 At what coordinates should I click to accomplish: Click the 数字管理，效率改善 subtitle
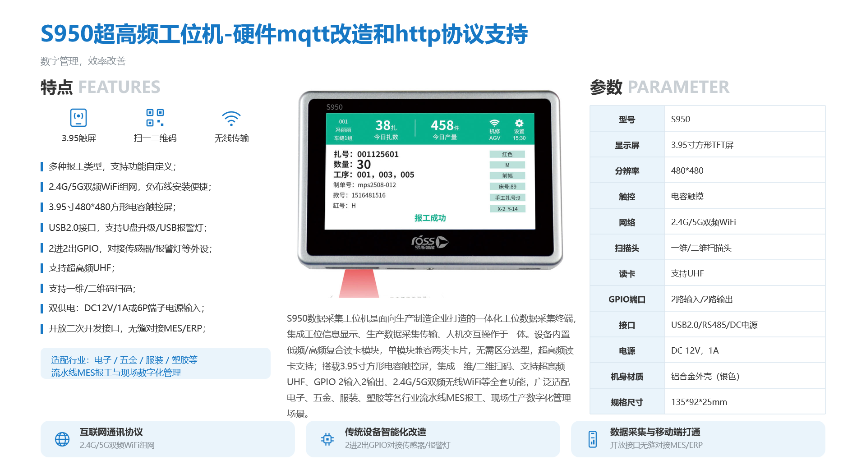83,61
